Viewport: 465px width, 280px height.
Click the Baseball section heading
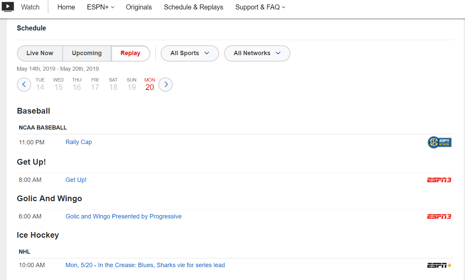34,111
